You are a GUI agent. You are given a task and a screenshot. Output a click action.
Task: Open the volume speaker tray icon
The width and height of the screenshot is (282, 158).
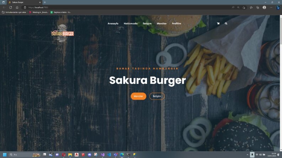pos(260,154)
